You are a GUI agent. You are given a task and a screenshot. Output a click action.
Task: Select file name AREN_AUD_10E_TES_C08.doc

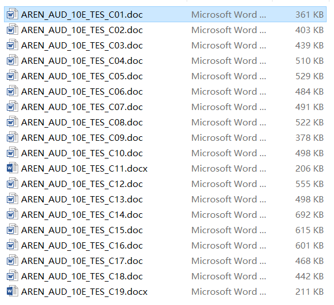[82, 123]
